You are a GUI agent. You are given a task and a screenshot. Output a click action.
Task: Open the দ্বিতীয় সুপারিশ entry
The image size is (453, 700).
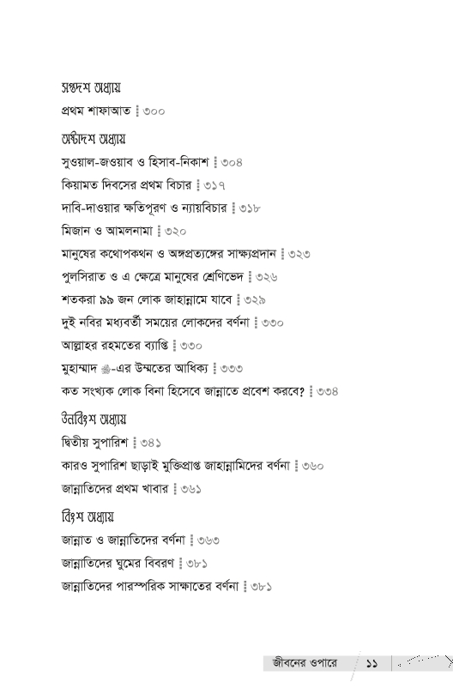[112, 443]
